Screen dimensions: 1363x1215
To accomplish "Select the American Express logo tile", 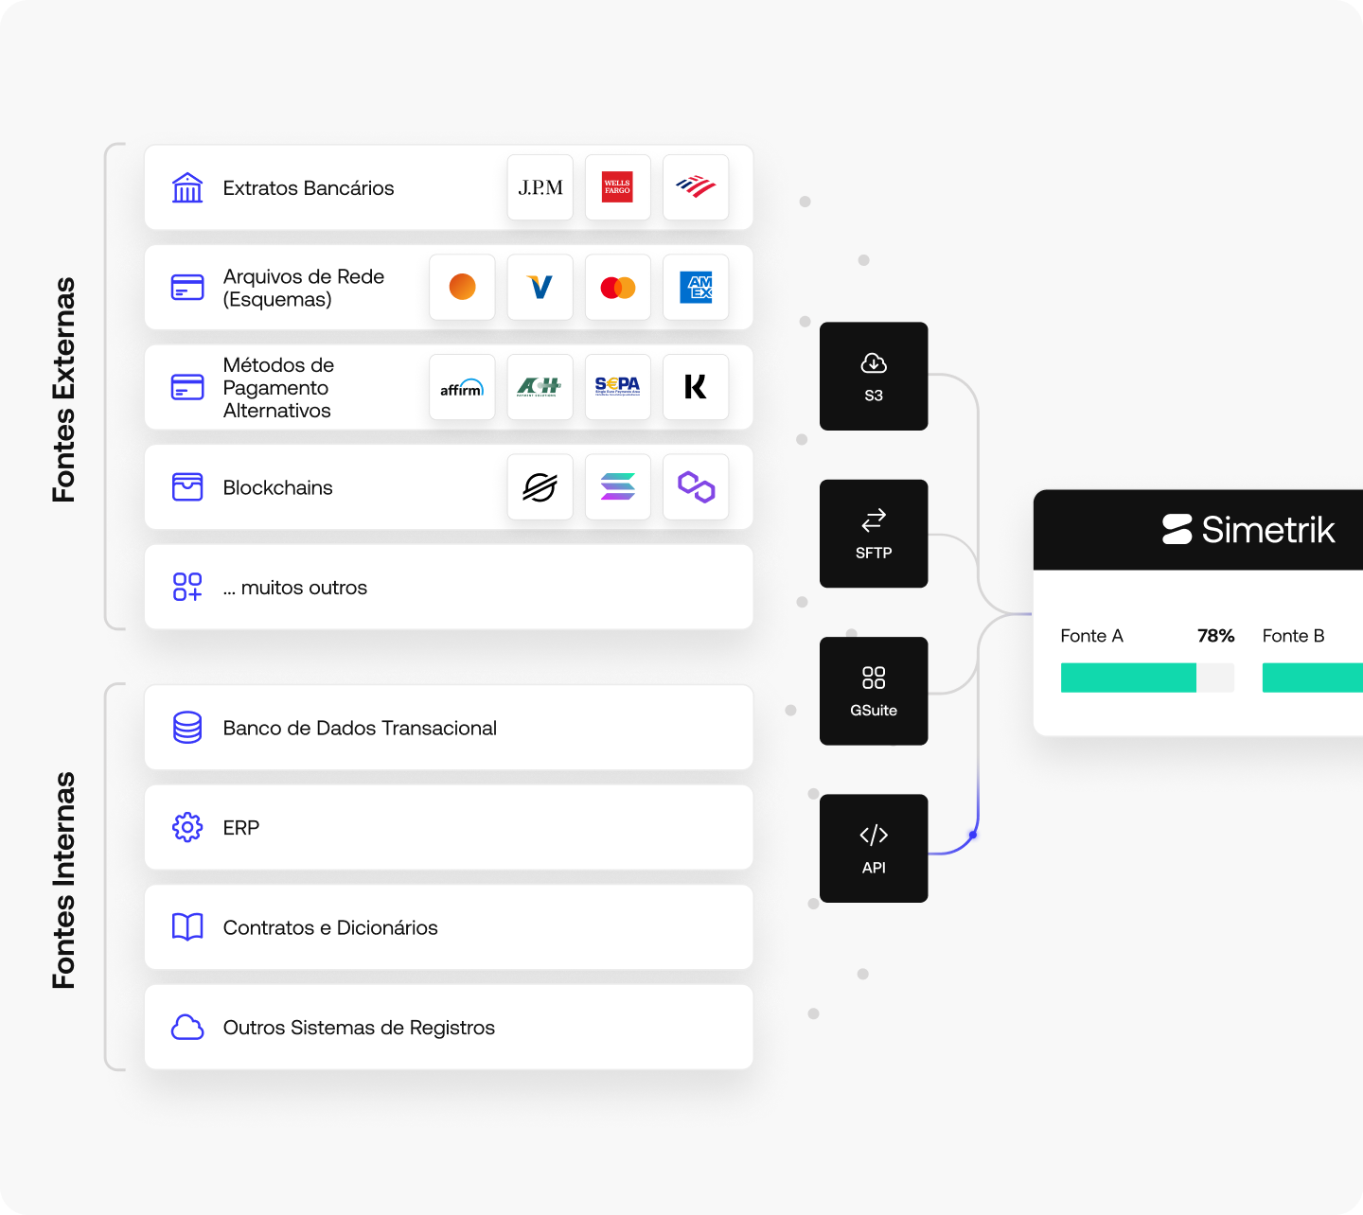I will point(696,287).
